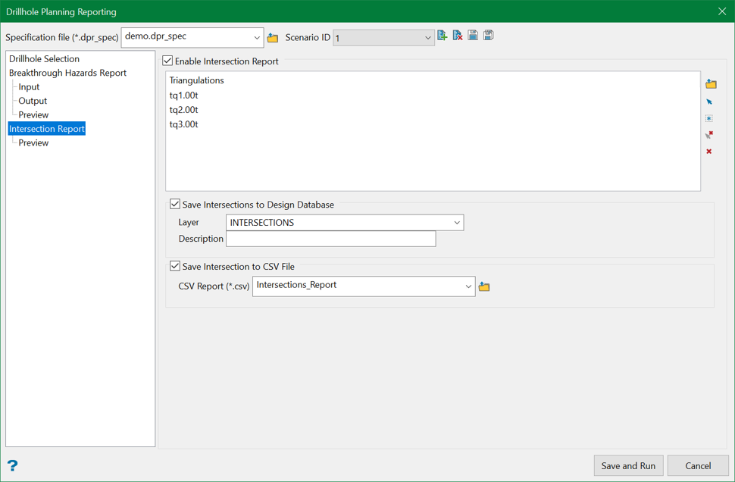Click the save scenario as icon
The height and width of the screenshot is (482, 735).
(489, 36)
